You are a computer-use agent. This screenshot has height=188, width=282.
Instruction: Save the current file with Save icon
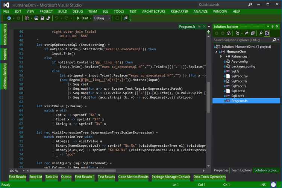tap(42, 18)
